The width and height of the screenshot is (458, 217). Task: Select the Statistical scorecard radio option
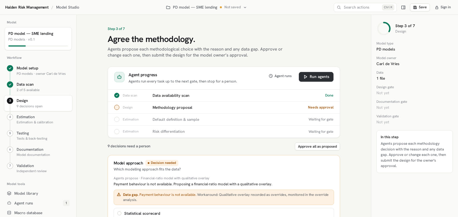pyautogui.click(x=119, y=213)
